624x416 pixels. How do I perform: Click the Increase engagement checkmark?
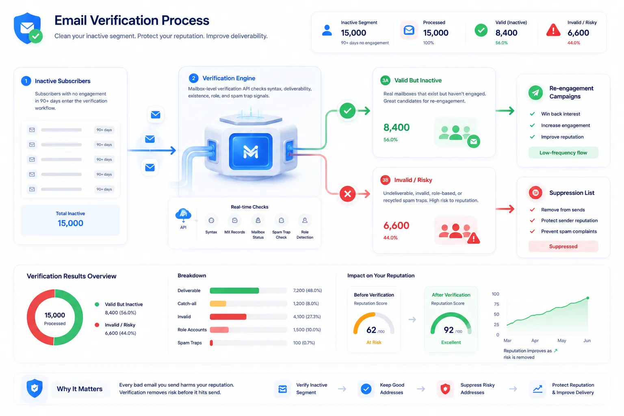tap(532, 125)
